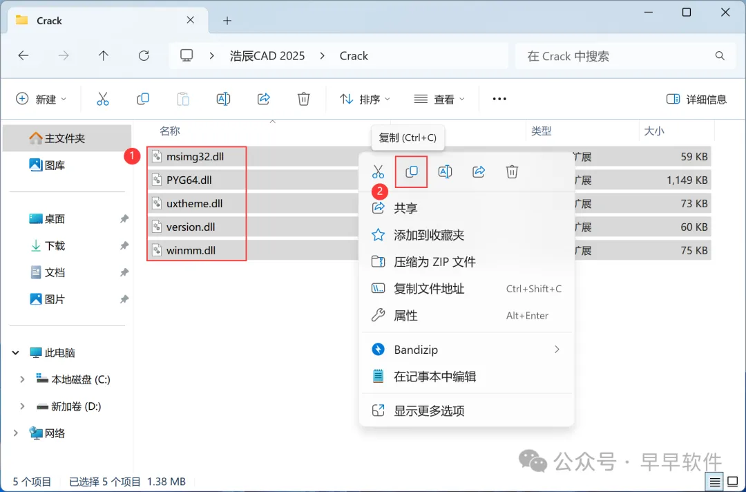746x492 pixels.
Task: Switch to details list view icon in status bar
Action: point(714,482)
